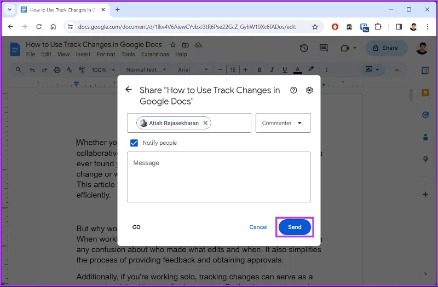The image size is (438, 287).
Task: Uncheck the Notify people checkbox
Action: pyautogui.click(x=134, y=143)
